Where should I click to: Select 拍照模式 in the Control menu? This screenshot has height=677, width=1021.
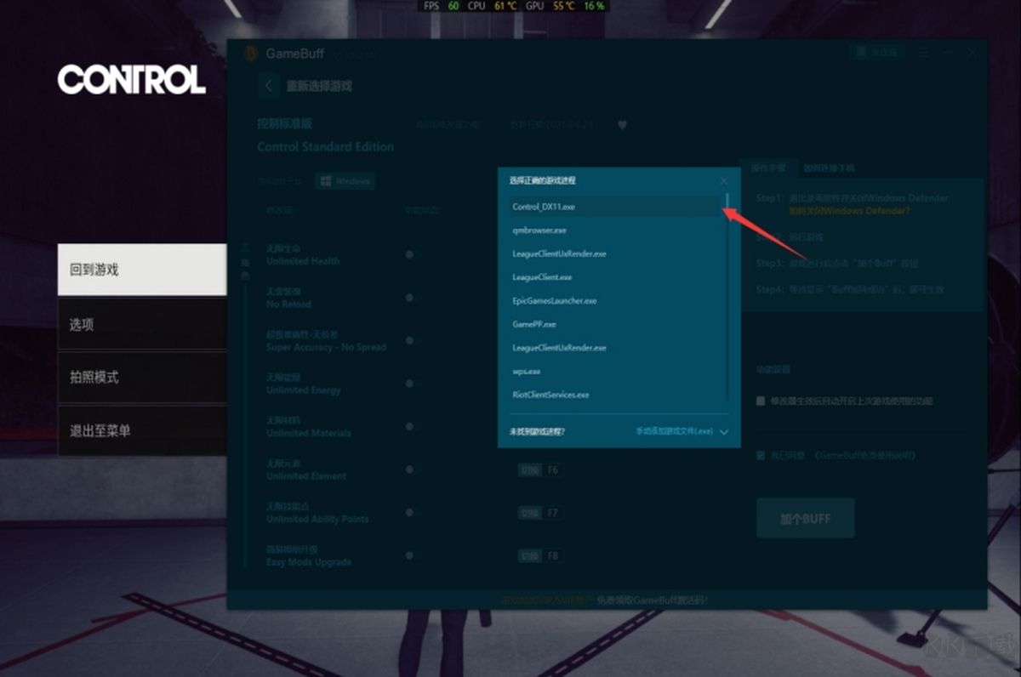tap(142, 378)
